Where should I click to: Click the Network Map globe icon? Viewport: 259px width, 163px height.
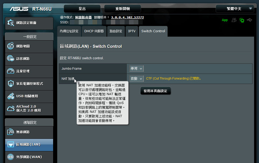10,46
